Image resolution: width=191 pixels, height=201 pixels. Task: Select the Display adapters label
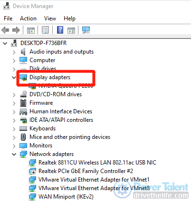point(50,77)
